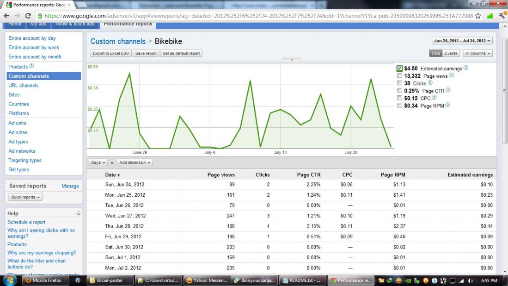Export the report to Excel CSV
This screenshot has width=508, height=286.
tap(111, 53)
